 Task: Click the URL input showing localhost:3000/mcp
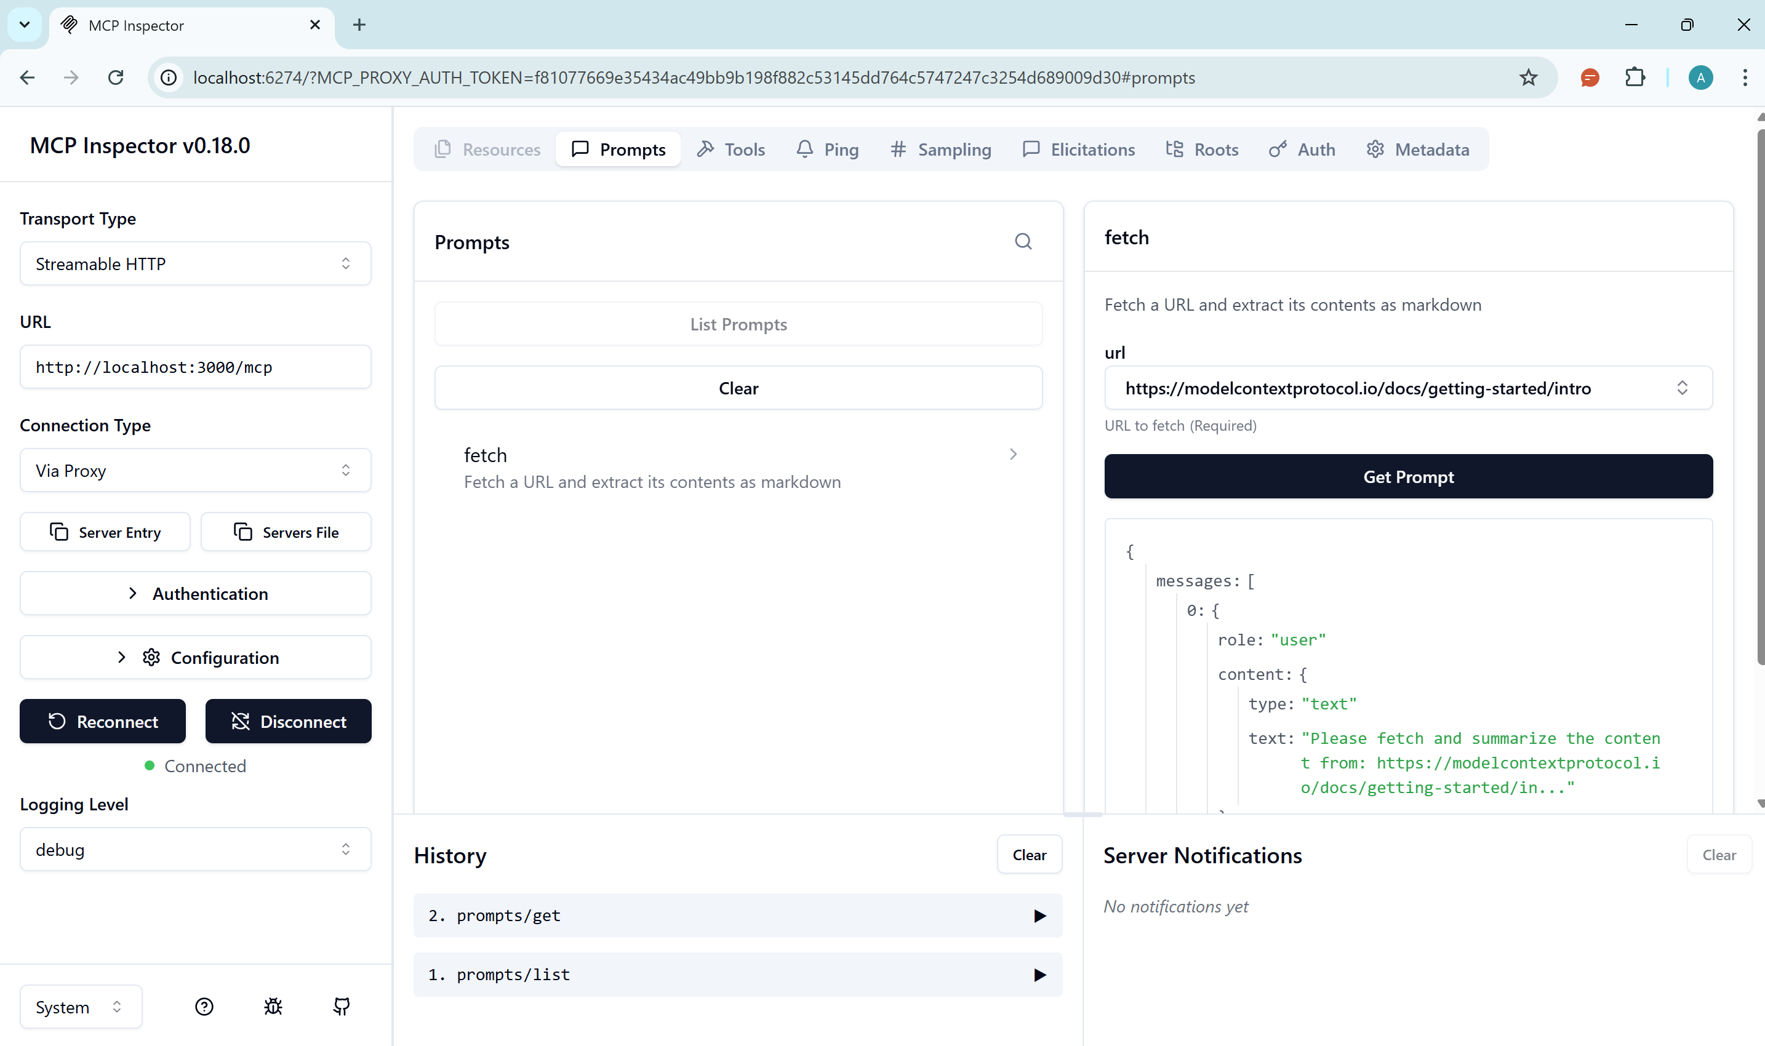click(194, 367)
